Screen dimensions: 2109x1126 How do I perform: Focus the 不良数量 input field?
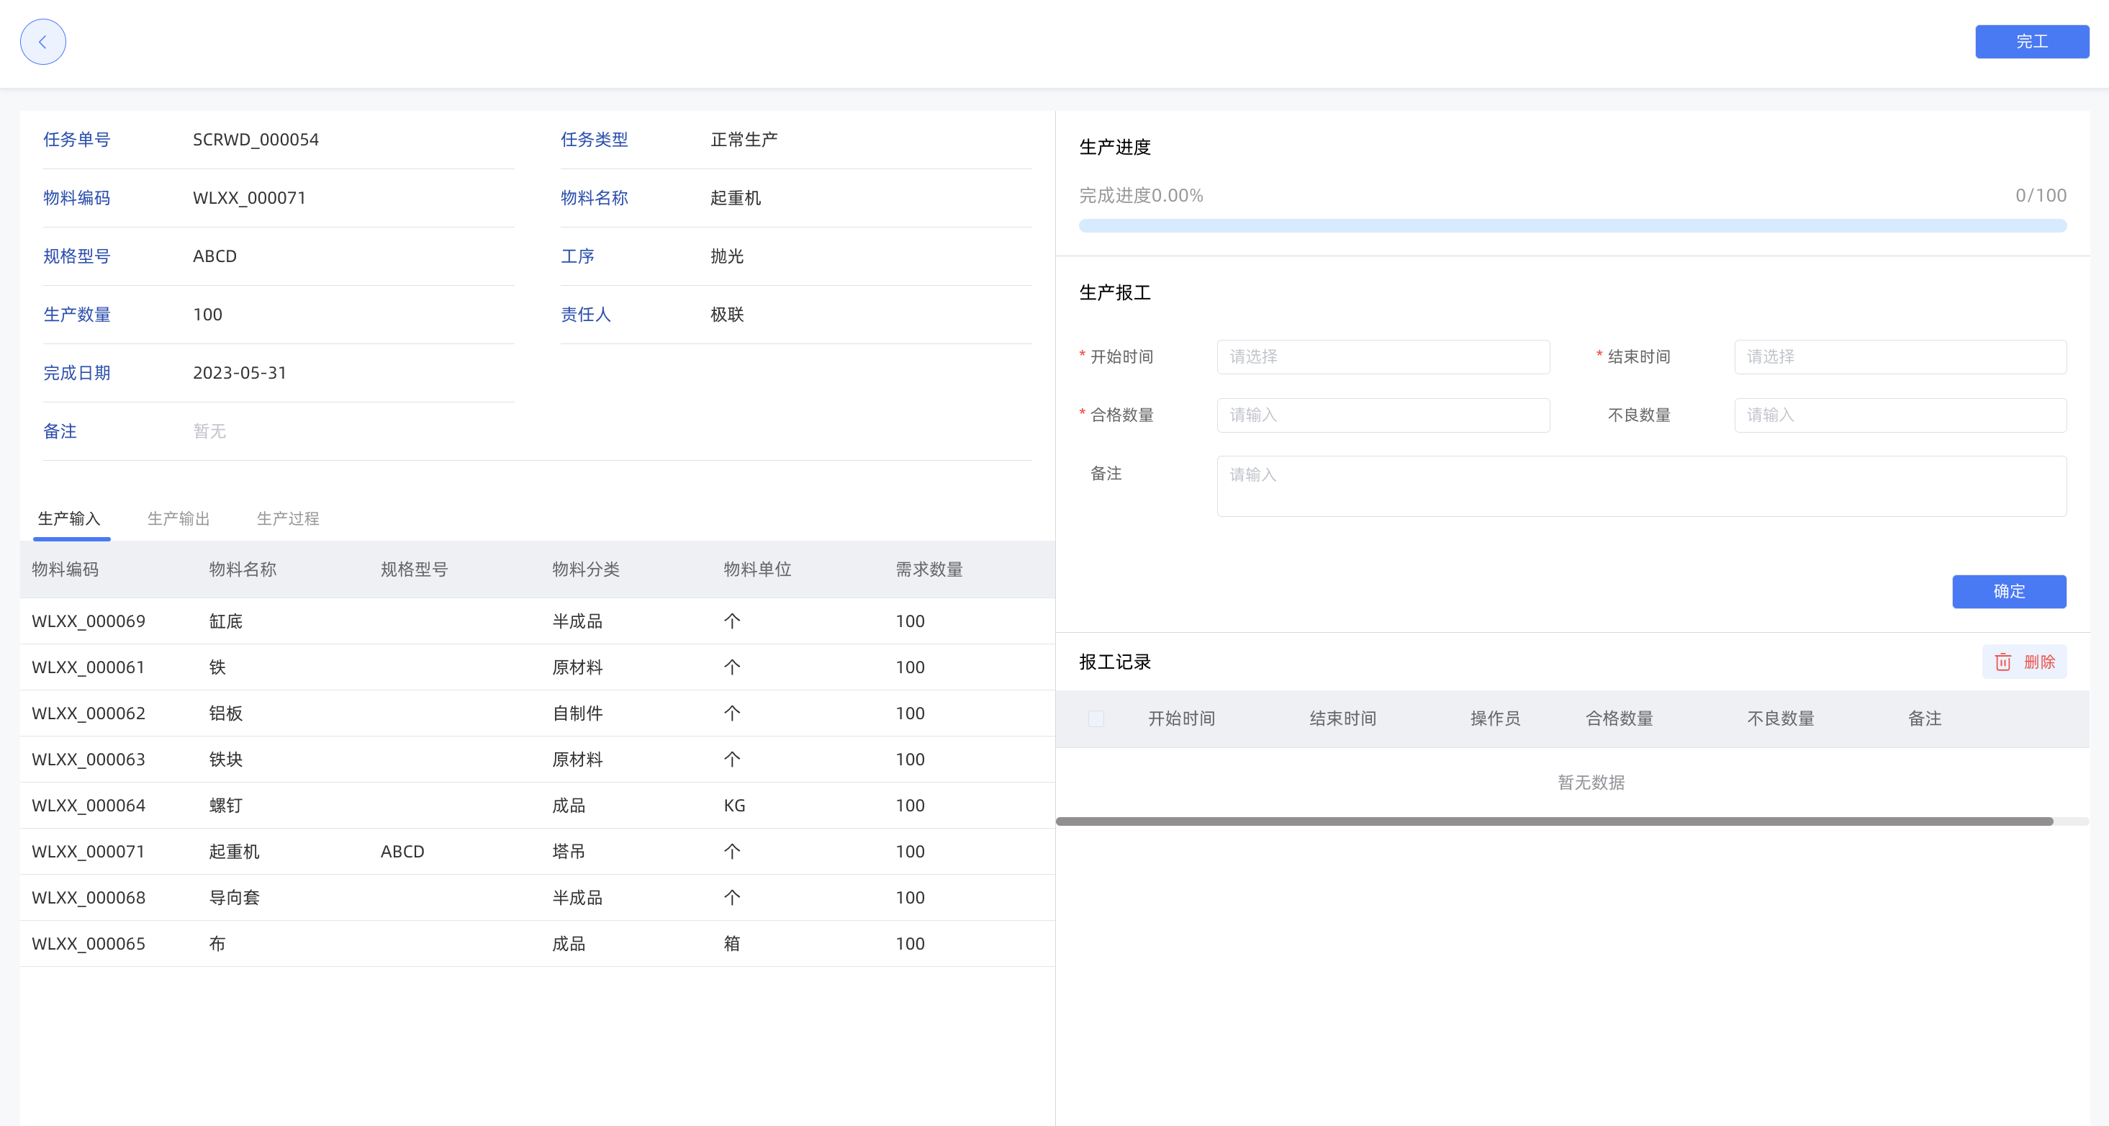click(1900, 415)
